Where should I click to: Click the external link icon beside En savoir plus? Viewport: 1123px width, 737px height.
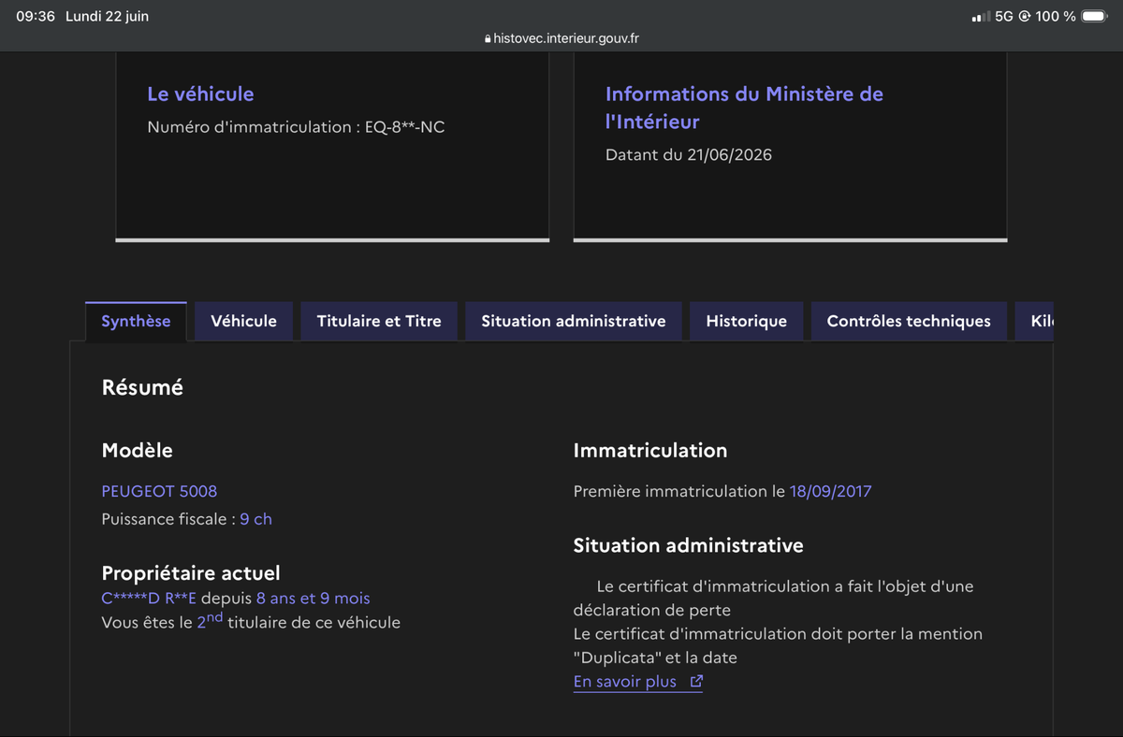(x=696, y=682)
